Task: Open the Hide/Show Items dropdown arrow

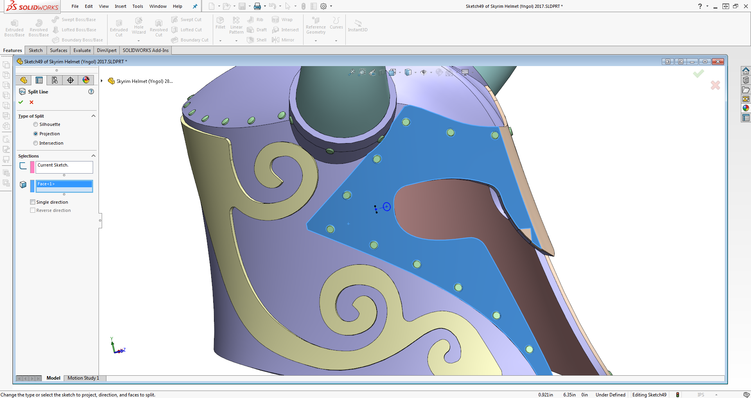Action: click(x=431, y=72)
